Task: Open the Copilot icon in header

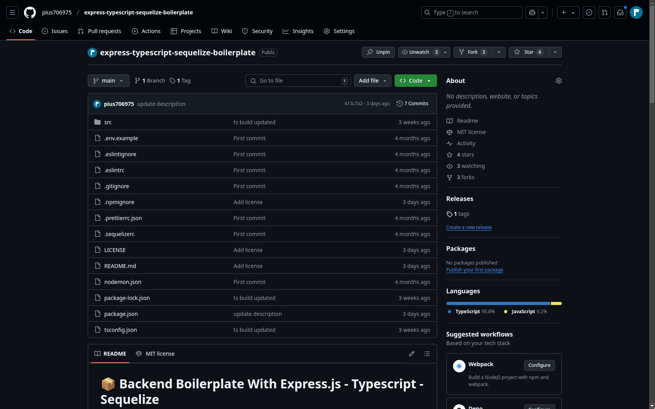Action: pos(532,12)
